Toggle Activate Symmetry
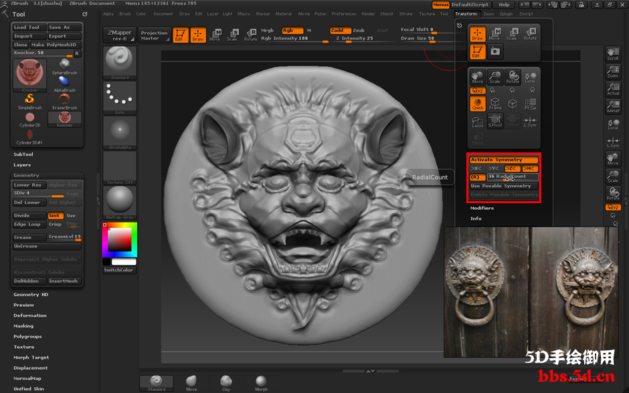The width and height of the screenshot is (629, 393). point(504,160)
